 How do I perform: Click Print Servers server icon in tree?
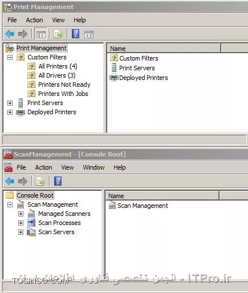coord(21,103)
